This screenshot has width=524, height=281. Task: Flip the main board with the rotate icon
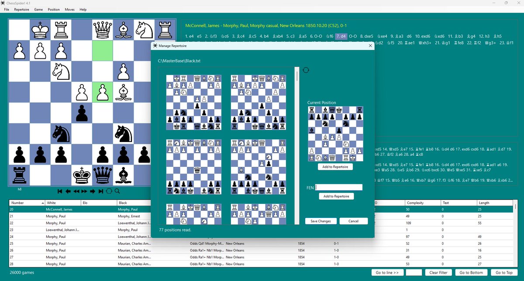[109, 191]
